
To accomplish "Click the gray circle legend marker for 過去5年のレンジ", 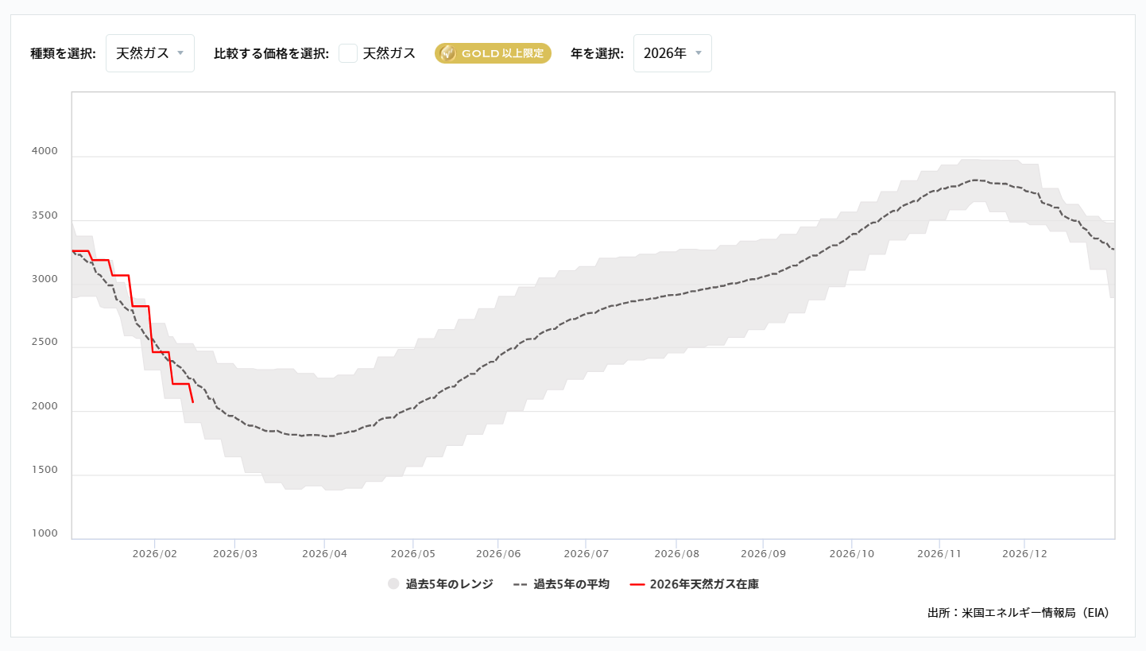I will [393, 583].
